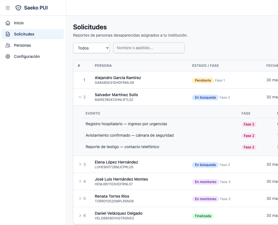This screenshot has height=225, width=278.
Task: Click the Configuración gear icon
Action: click(8, 56)
